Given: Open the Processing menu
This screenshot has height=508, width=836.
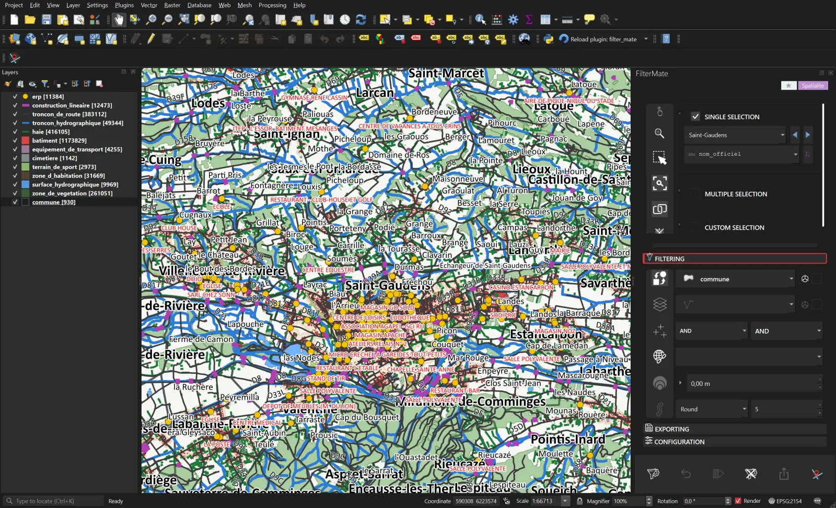Looking at the screenshot, I should coord(272,5).
